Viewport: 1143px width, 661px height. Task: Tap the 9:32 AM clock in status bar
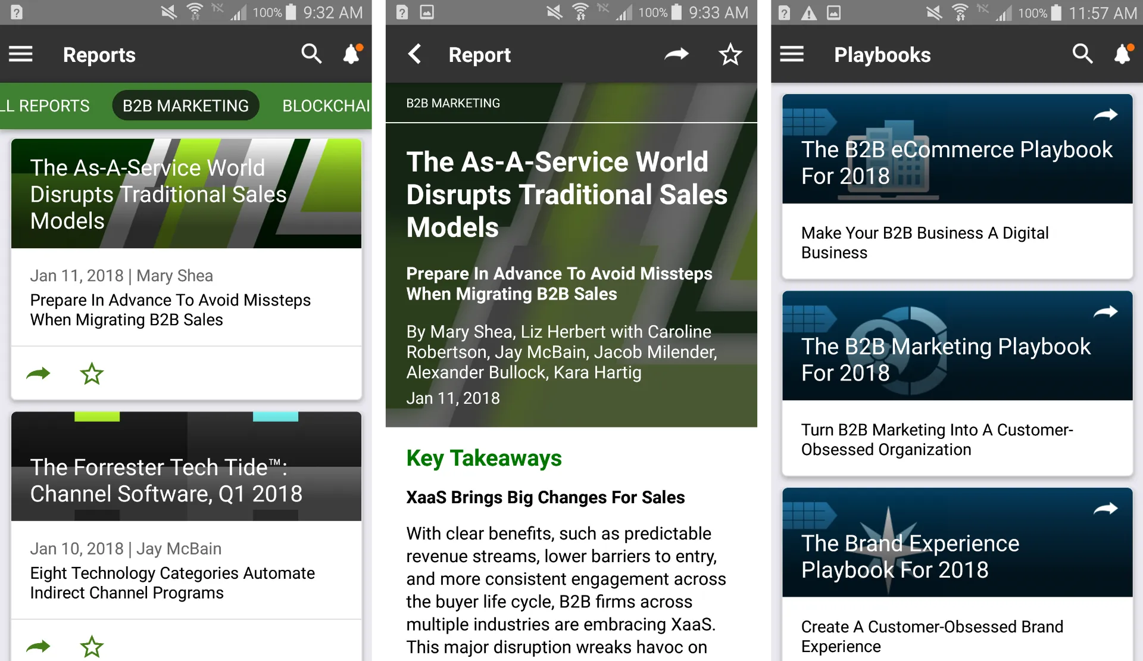tap(333, 13)
